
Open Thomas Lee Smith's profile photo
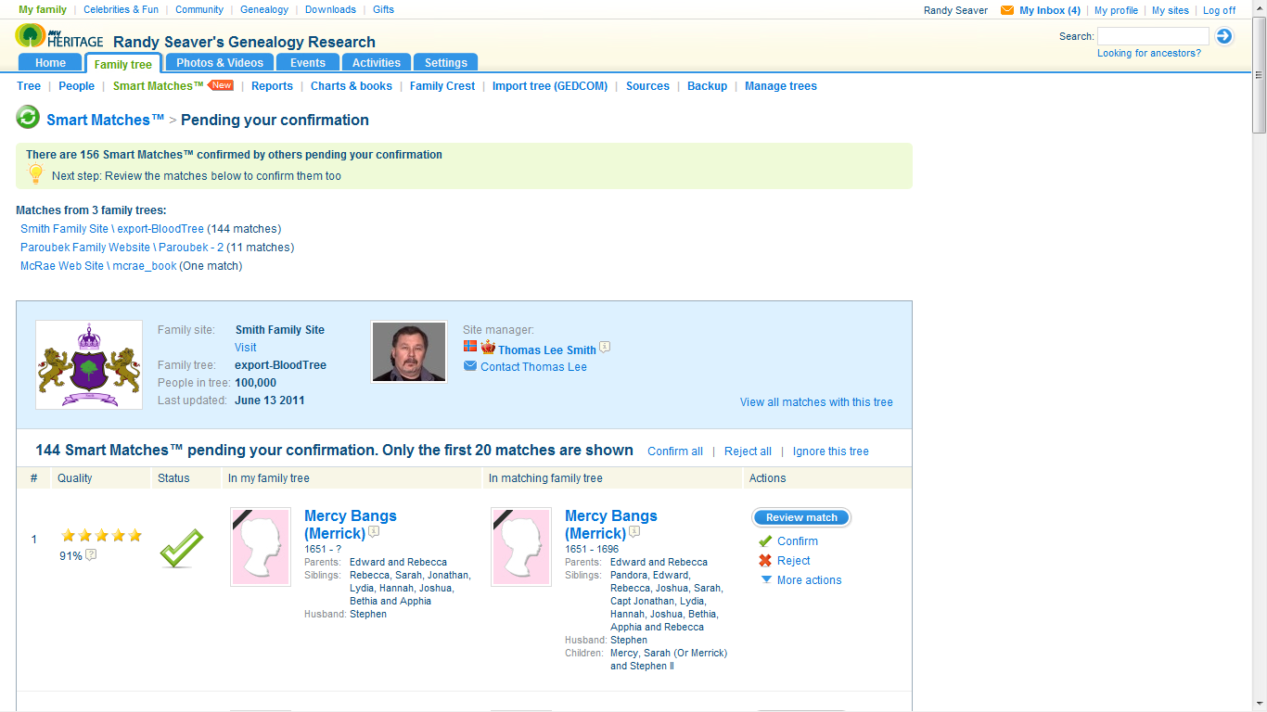coord(409,351)
